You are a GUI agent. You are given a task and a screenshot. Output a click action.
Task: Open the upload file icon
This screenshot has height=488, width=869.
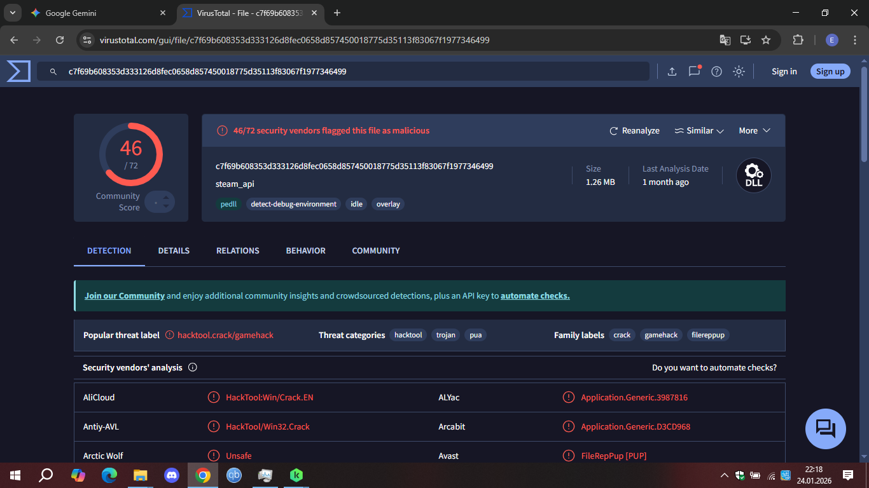672,72
